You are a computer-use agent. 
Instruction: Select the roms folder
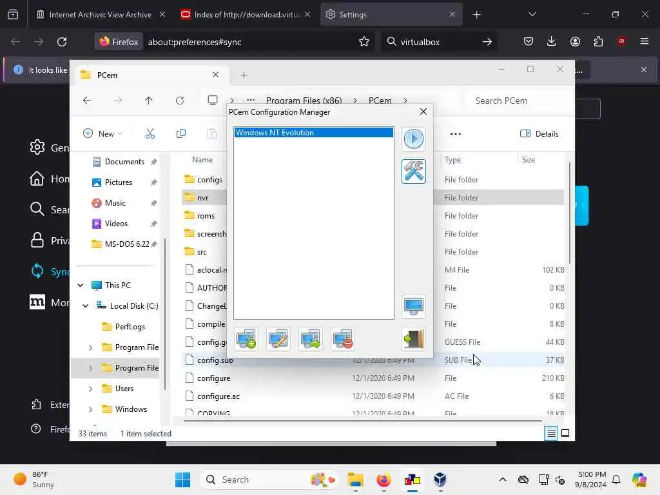(x=204, y=216)
